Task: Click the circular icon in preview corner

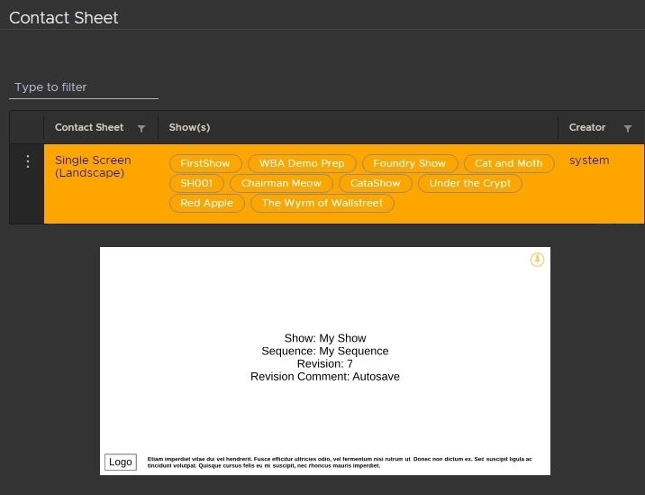Action: 537,260
